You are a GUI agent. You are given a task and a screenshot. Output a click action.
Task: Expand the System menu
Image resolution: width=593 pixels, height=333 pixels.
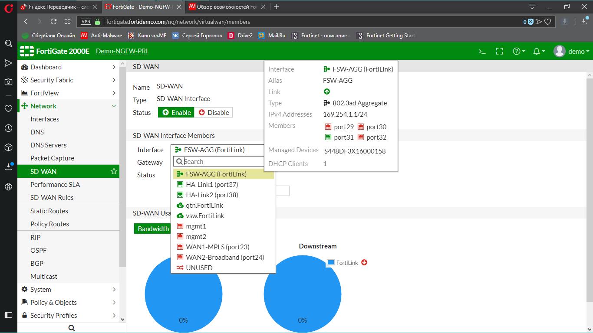point(68,289)
